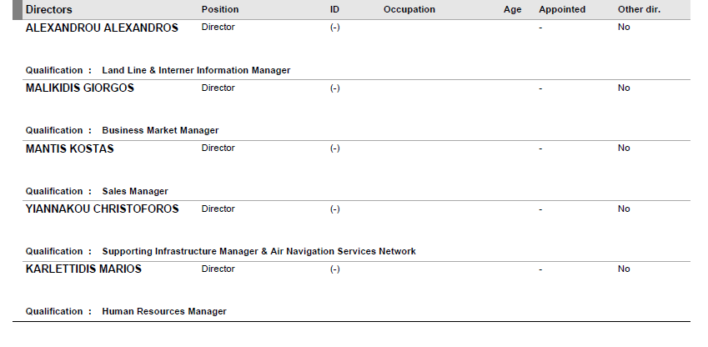
Task: Click Supporting Infrastructure Manager qualification text
Action: (259, 251)
